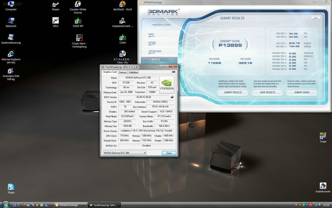Click the GPU Clock value 715 MHz

click(x=125, y=136)
